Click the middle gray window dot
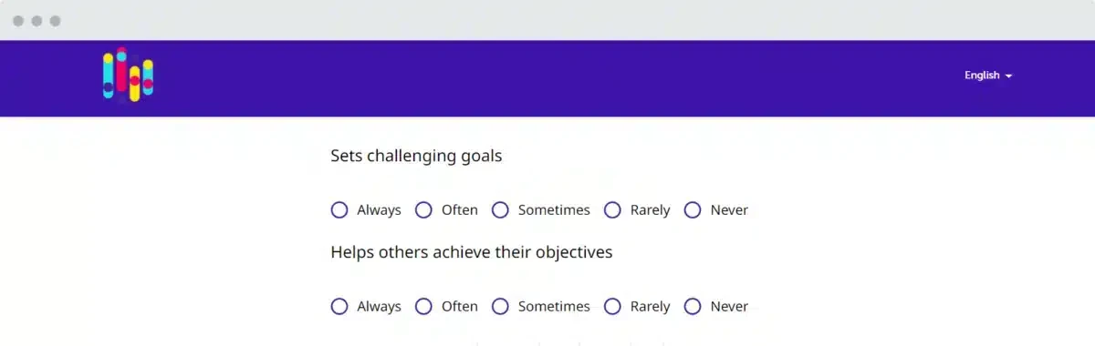 coord(36,21)
